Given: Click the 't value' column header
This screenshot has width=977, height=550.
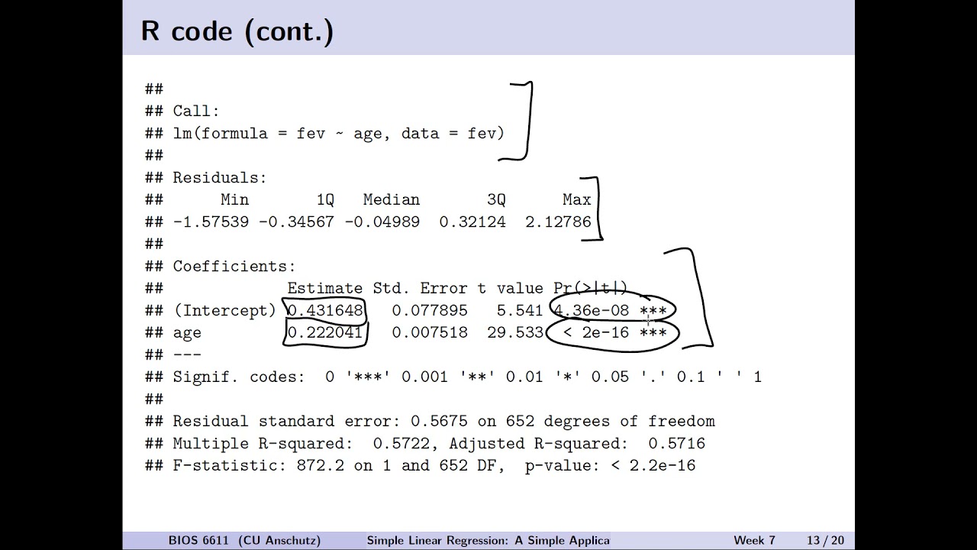Looking at the screenshot, I should tap(511, 289).
